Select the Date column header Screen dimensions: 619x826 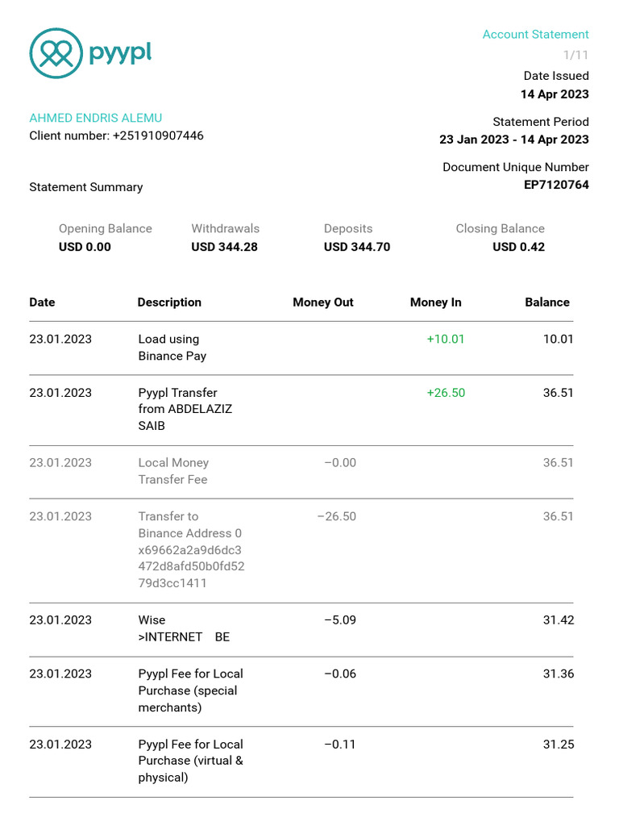(x=42, y=302)
